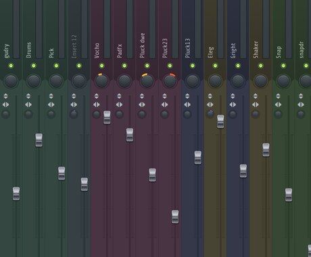Mute the Pluck13 track via green LED
Screen dimensions: 311x257
(193, 66)
